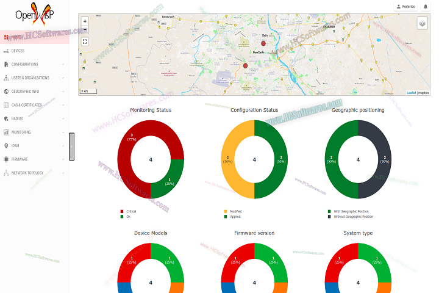The height and width of the screenshot is (293, 439).
Task: Expand the Users & Organizations submenu arrow
Action: point(63,78)
